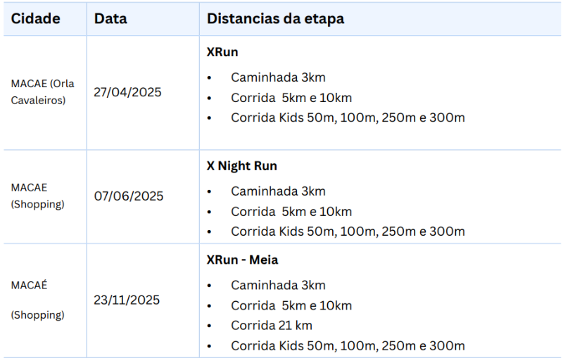Viewport: 563px width, 363px height.
Task: Click the date 23/11/2025
Action: (x=127, y=300)
